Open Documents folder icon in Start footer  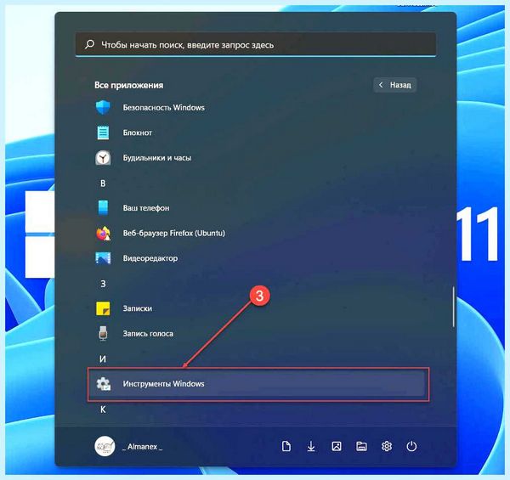tap(286, 446)
